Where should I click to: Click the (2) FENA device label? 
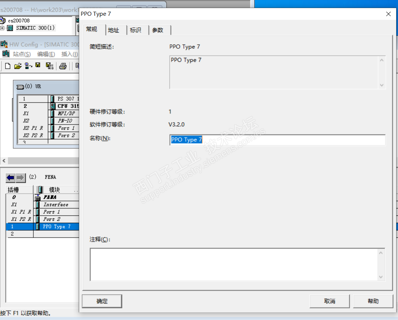coord(43,177)
